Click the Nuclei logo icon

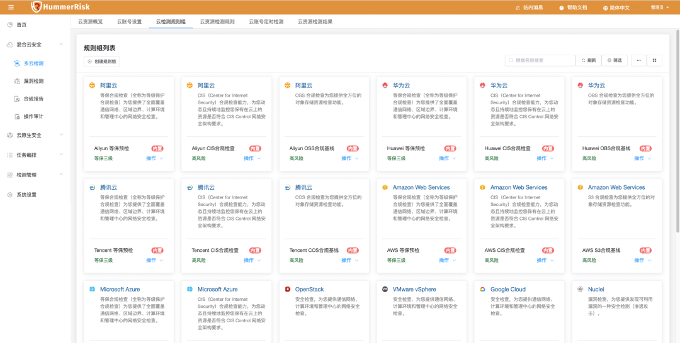point(581,290)
